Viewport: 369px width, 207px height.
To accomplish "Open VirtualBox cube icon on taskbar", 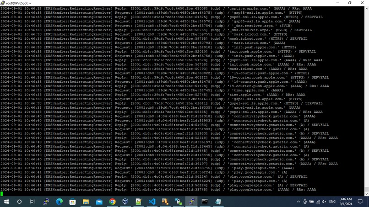I will click(x=125, y=202).
